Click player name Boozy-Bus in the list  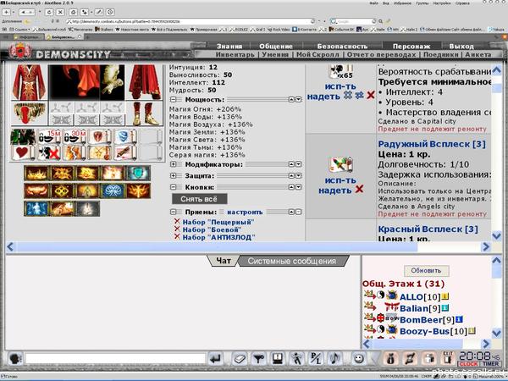(x=425, y=331)
